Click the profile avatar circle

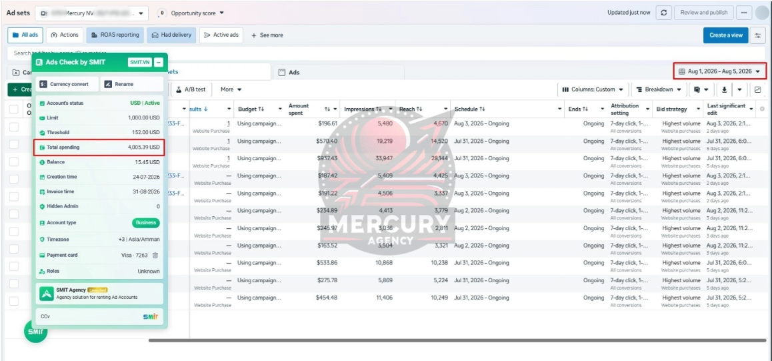coord(761,13)
